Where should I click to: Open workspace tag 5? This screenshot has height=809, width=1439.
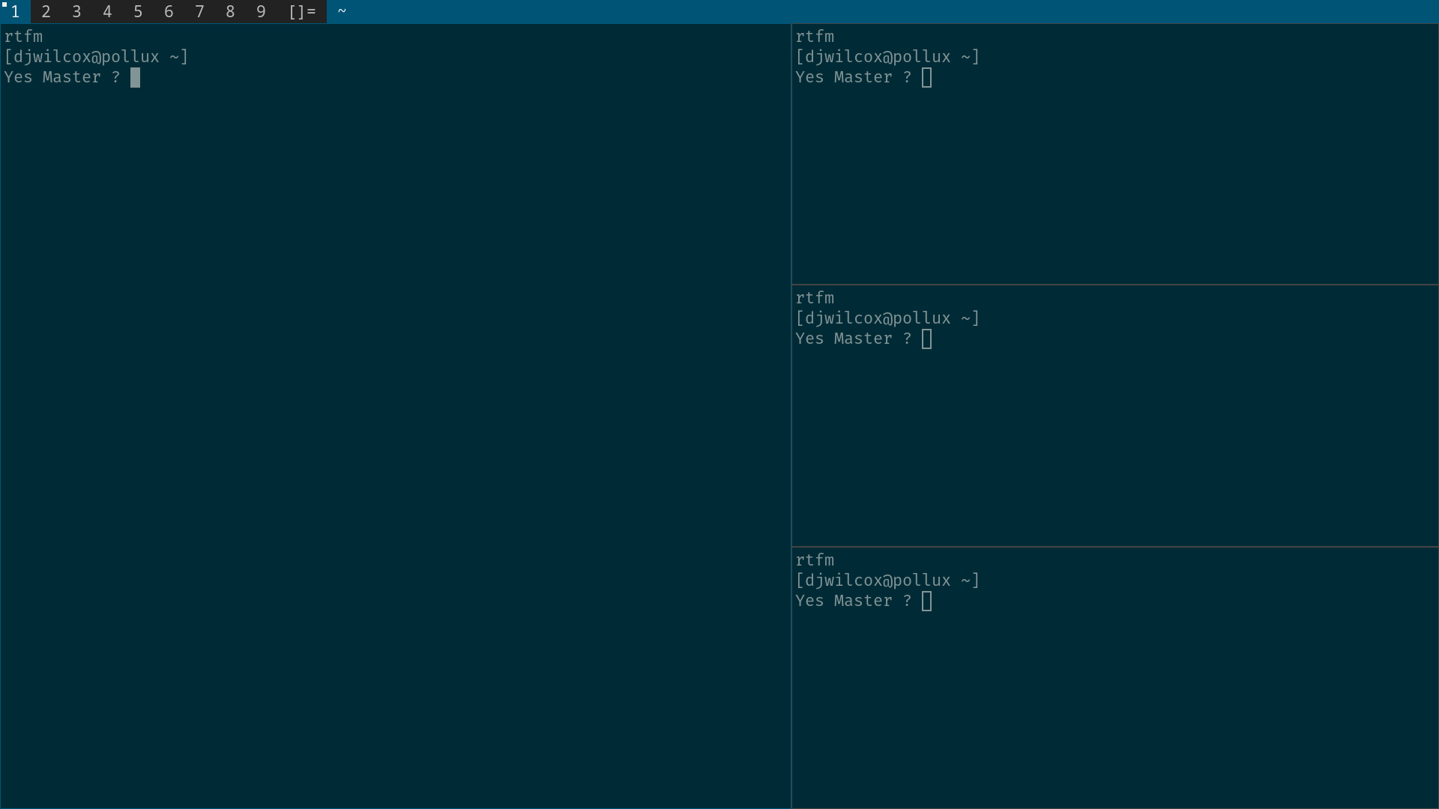pos(138,11)
